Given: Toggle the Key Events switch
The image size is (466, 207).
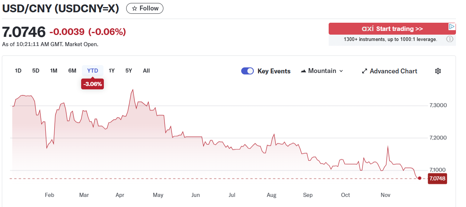Looking at the screenshot, I should [x=248, y=71].
